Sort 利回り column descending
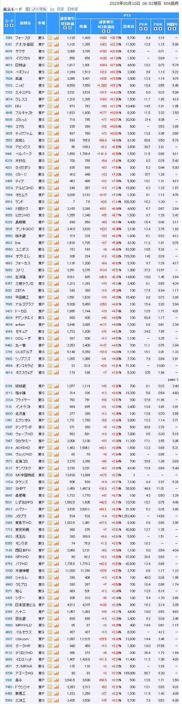This screenshot has height=704, width=182. point(174,28)
